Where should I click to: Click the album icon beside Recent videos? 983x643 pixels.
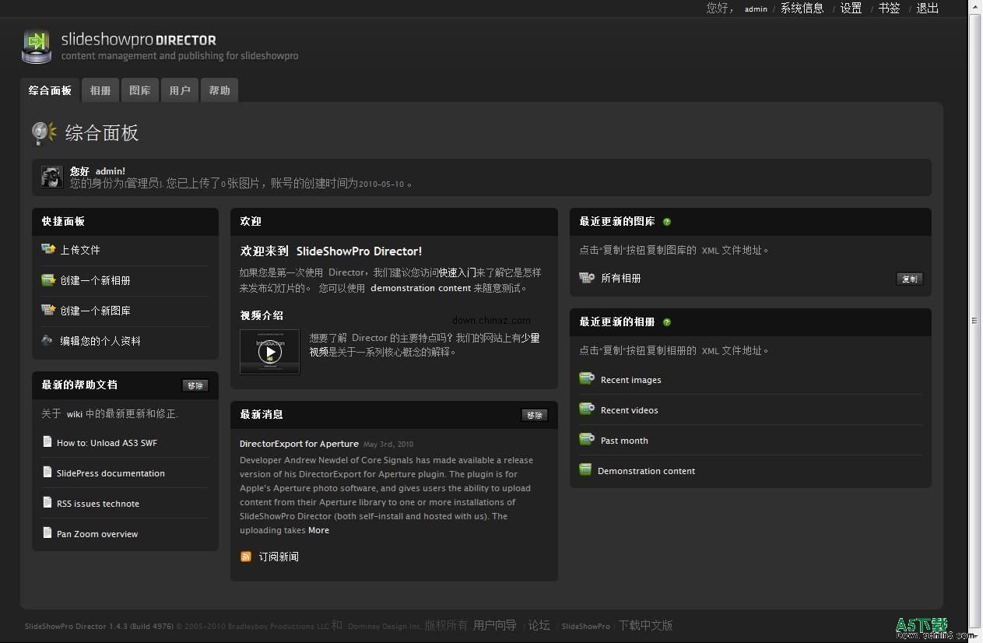(587, 409)
